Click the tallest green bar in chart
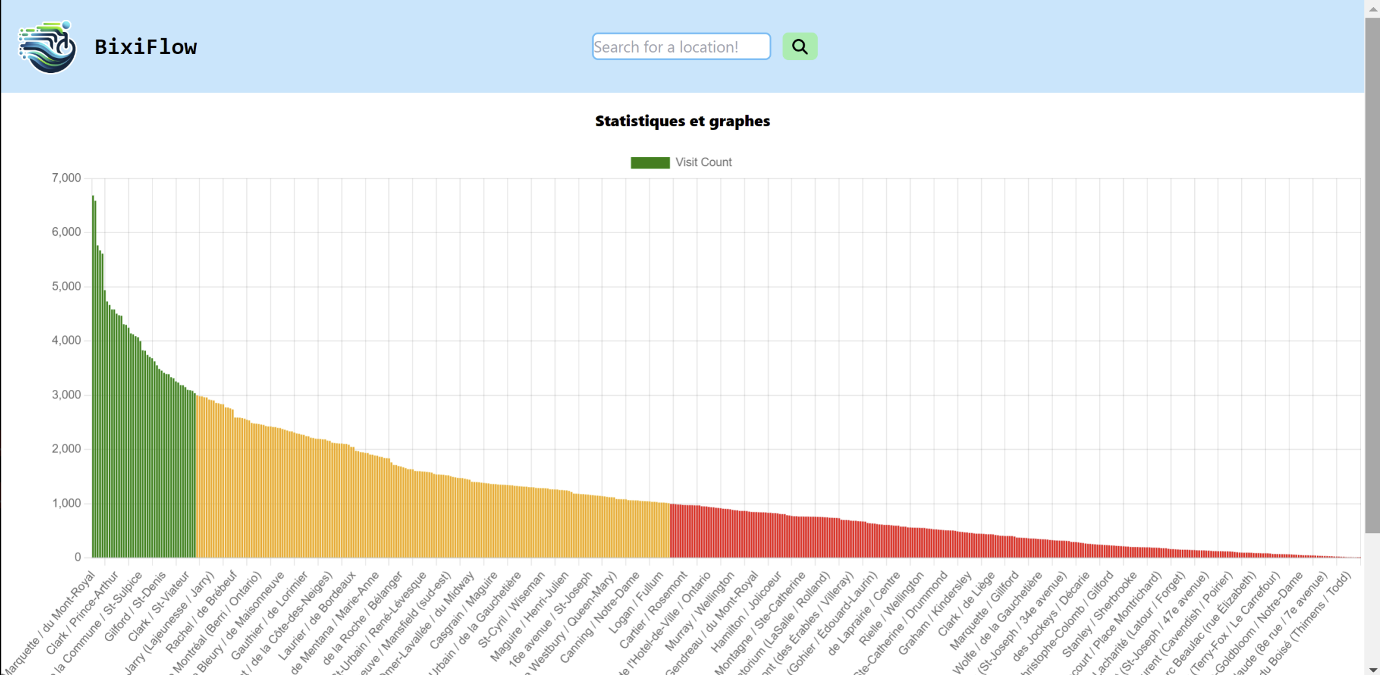The width and height of the screenshot is (1380, 675). 93,376
